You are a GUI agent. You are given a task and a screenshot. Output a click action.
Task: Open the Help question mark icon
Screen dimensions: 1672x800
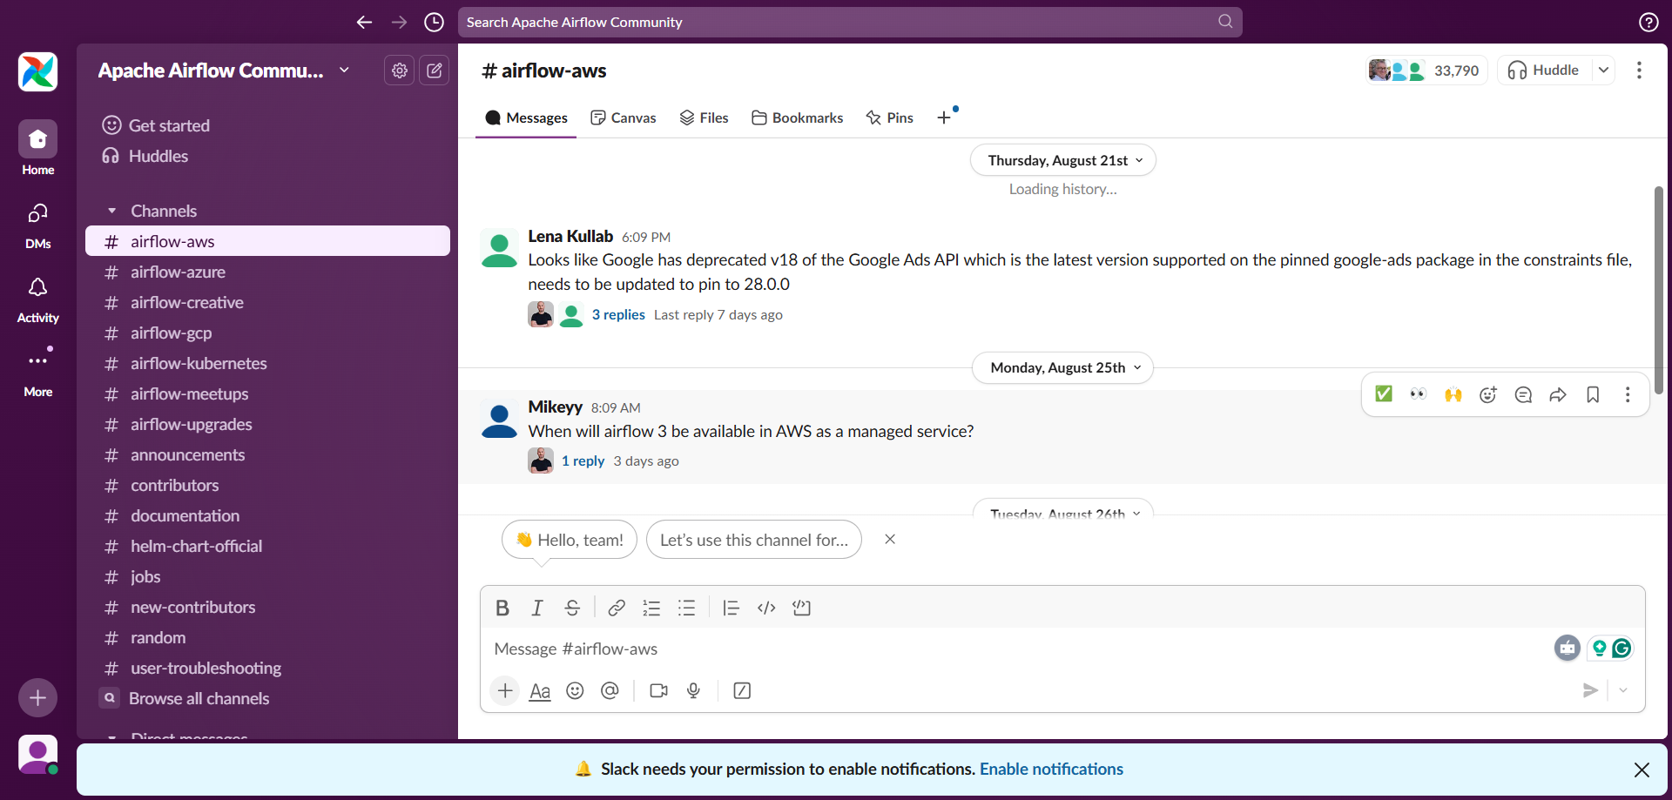click(1648, 22)
